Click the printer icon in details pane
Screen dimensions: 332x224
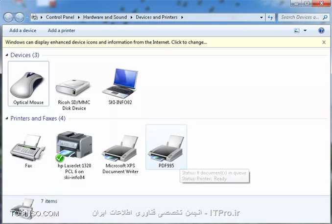[22, 208]
